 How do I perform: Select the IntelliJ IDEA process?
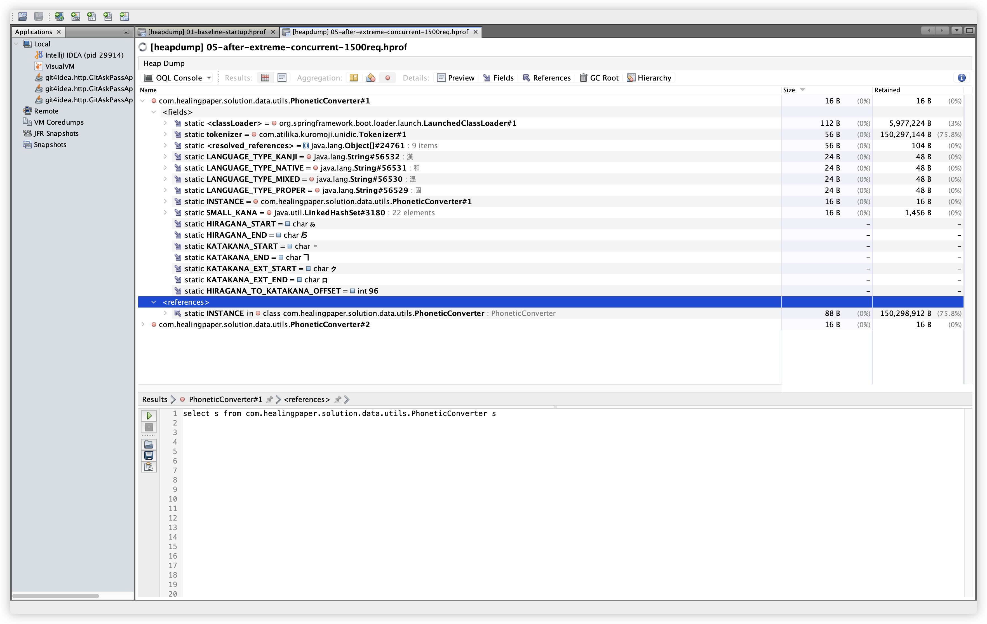(x=84, y=55)
